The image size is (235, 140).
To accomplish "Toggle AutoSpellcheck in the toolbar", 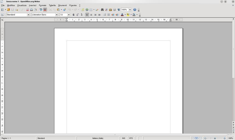I will (45, 10).
